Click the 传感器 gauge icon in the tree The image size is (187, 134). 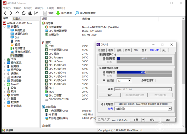coord(12,55)
